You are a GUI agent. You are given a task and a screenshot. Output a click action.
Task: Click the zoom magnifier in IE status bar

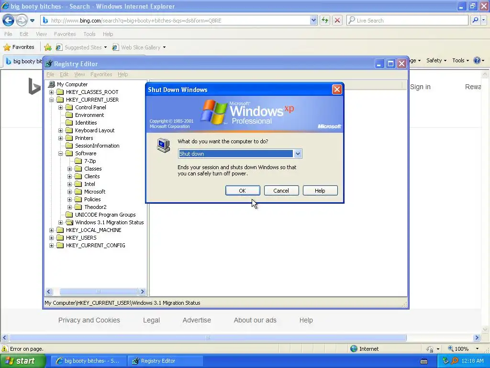pos(451,349)
